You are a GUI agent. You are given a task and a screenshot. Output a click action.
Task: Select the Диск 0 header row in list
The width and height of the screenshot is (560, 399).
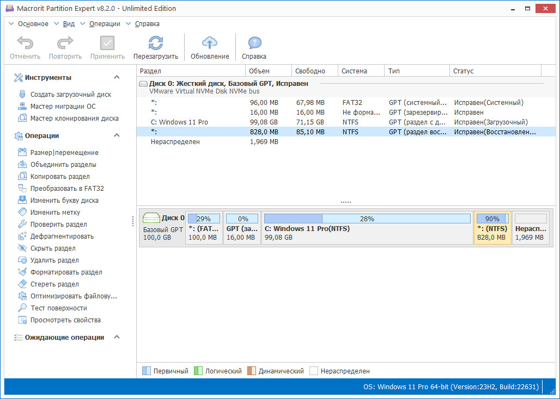(x=346, y=87)
